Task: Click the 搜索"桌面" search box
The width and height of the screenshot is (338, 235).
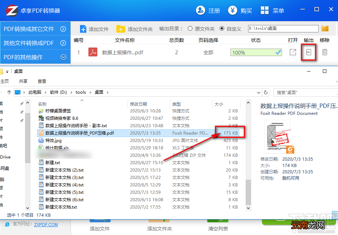Action: pyautogui.click(x=306, y=92)
